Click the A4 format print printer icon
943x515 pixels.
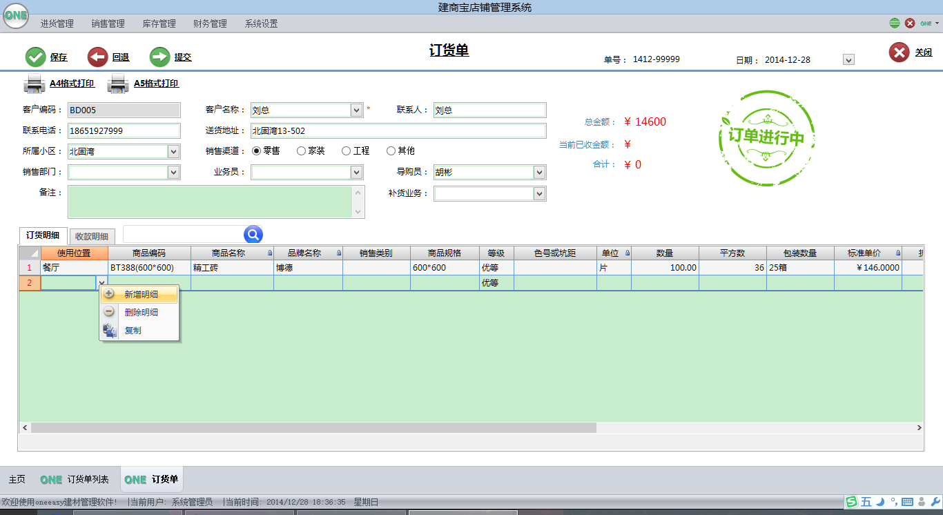(x=35, y=84)
